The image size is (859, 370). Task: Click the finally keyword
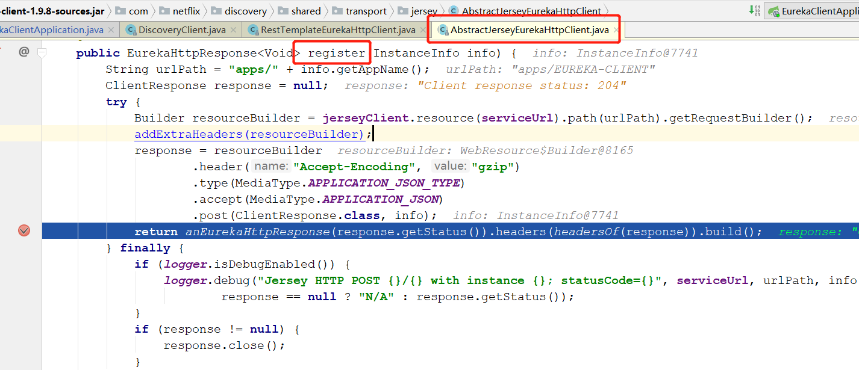click(x=145, y=248)
